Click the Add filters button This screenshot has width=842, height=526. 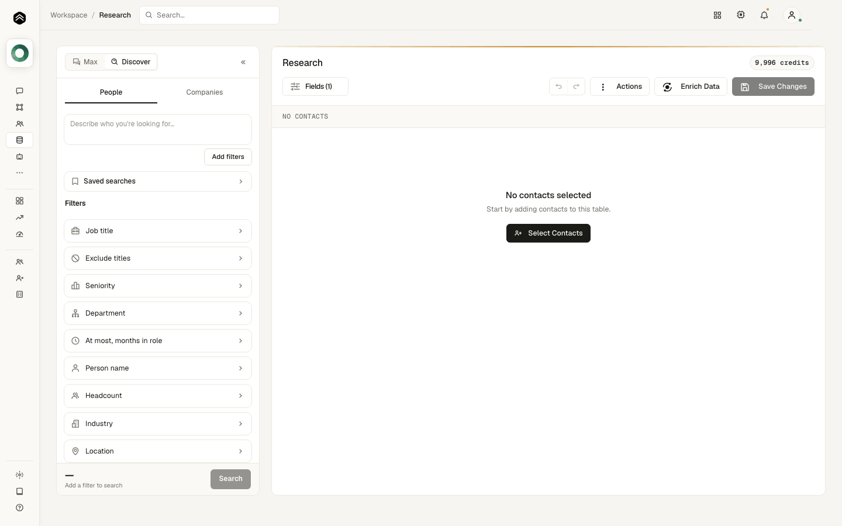point(228,157)
